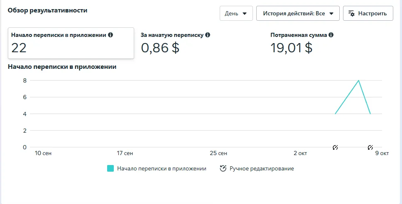Click teal legend swatch for "Начало переписки"
Screen dimensions: 402x204
point(110,168)
